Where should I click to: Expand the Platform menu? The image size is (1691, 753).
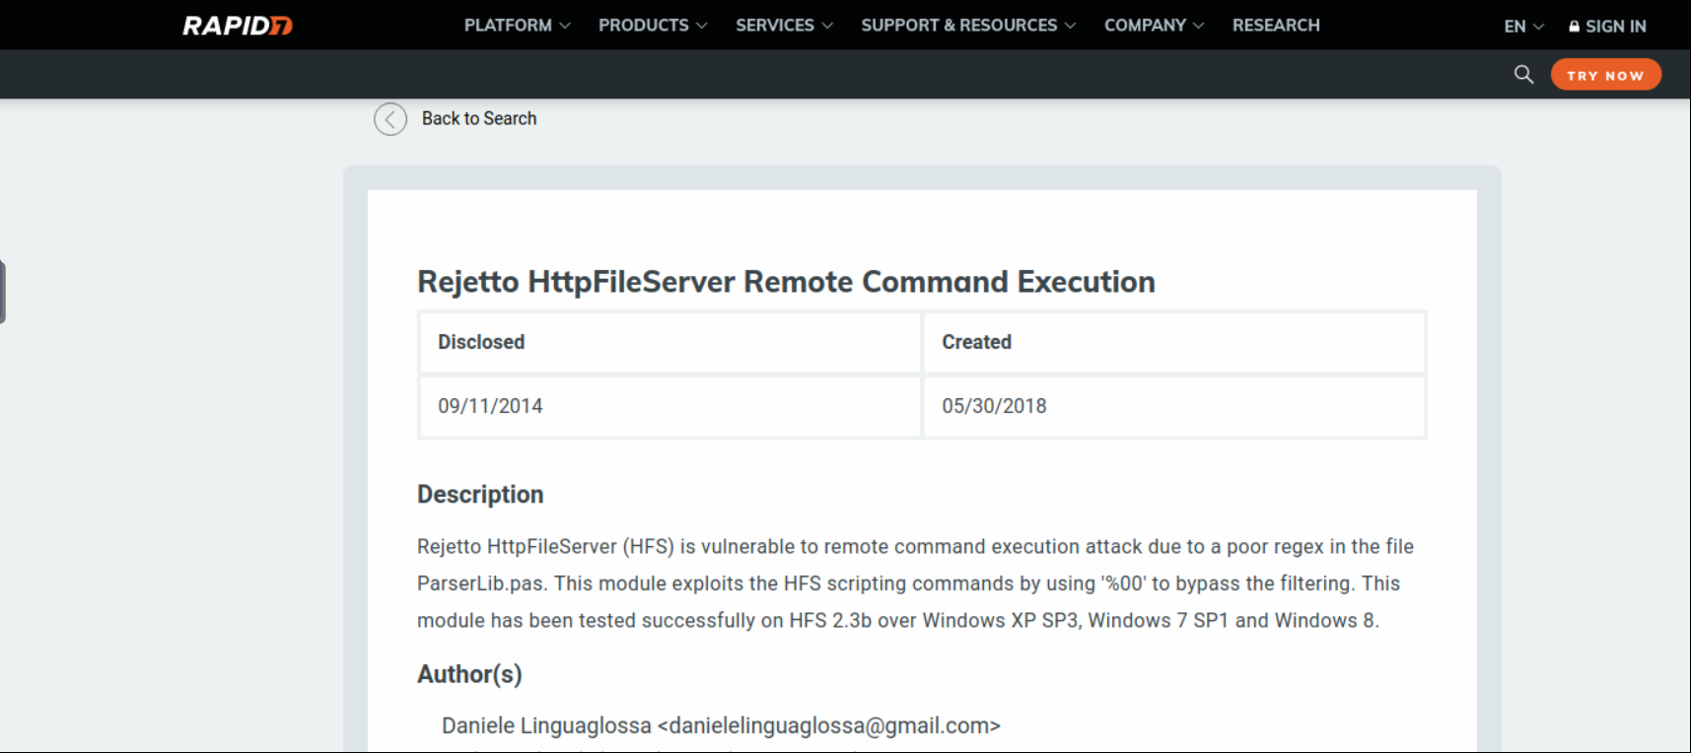[517, 25]
